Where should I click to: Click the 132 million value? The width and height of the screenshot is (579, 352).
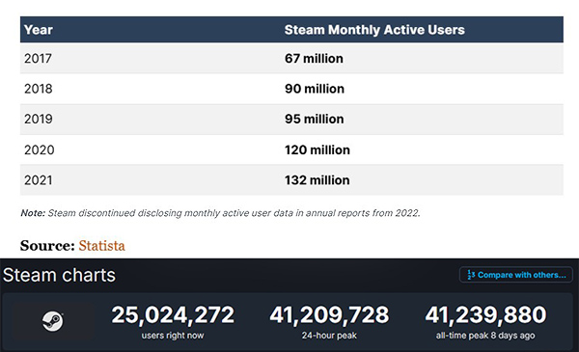pos(317,180)
